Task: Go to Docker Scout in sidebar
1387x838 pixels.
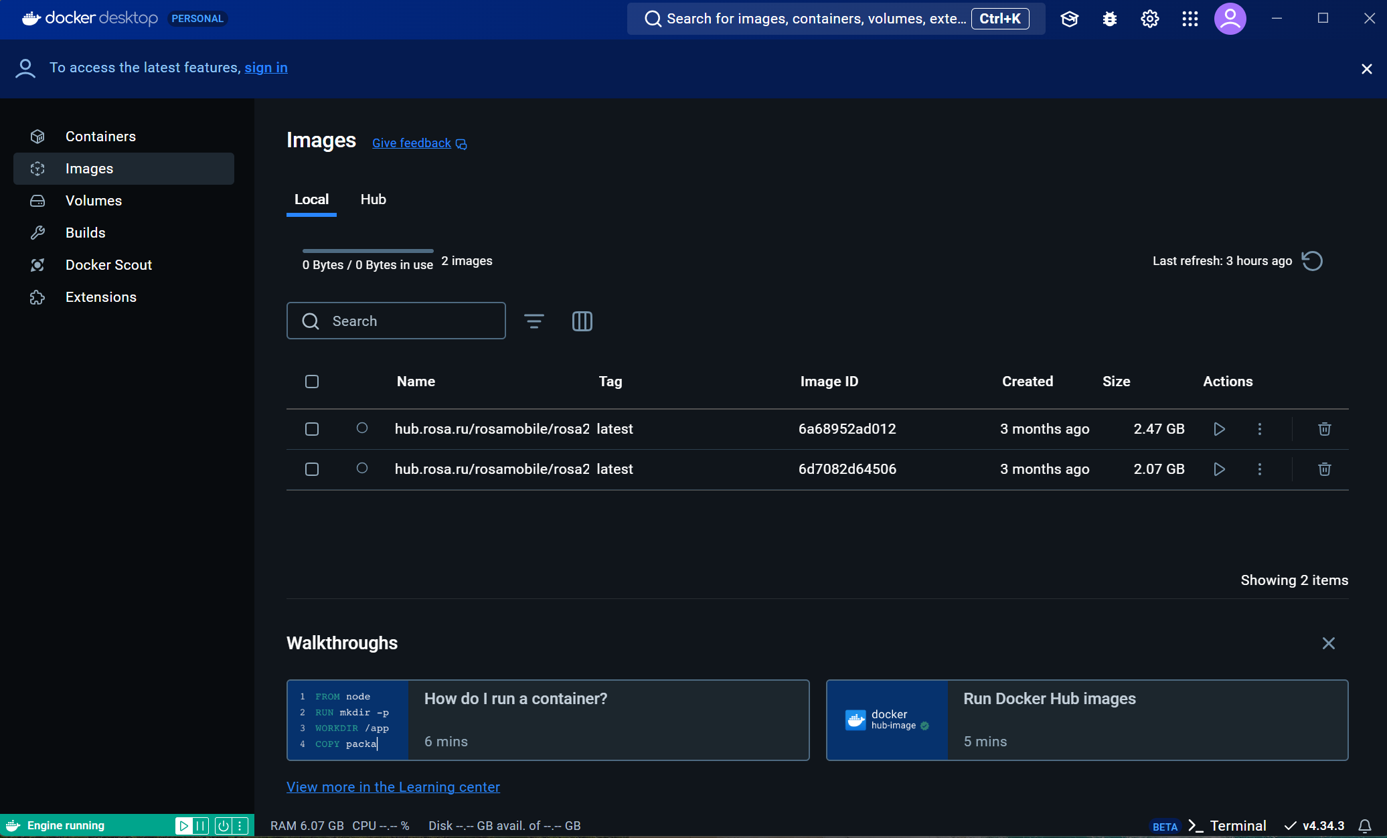Action: [x=108, y=265]
